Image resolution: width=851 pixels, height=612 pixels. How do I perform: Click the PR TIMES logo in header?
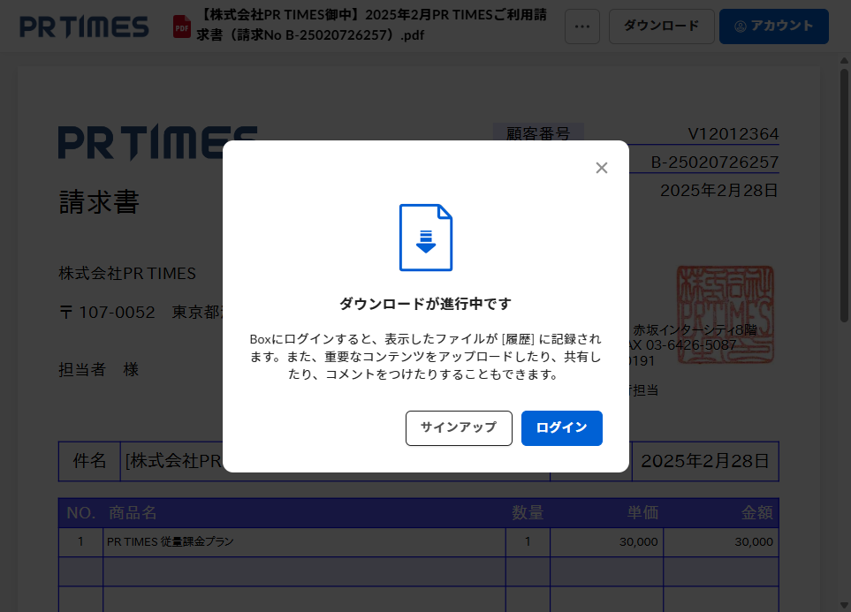(84, 26)
